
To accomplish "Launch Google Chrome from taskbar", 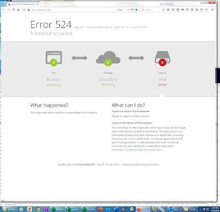I will click(x=37, y=209).
